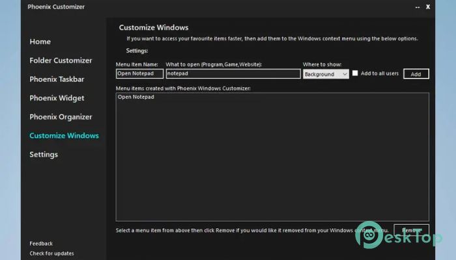Click the Remove button

[411, 230]
